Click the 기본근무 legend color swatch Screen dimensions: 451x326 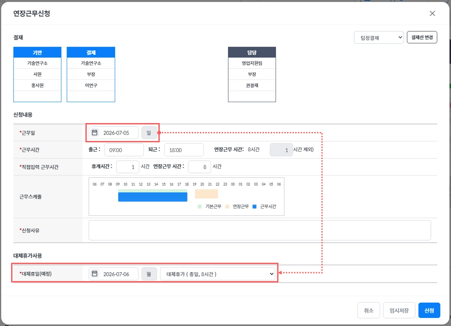point(199,207)
